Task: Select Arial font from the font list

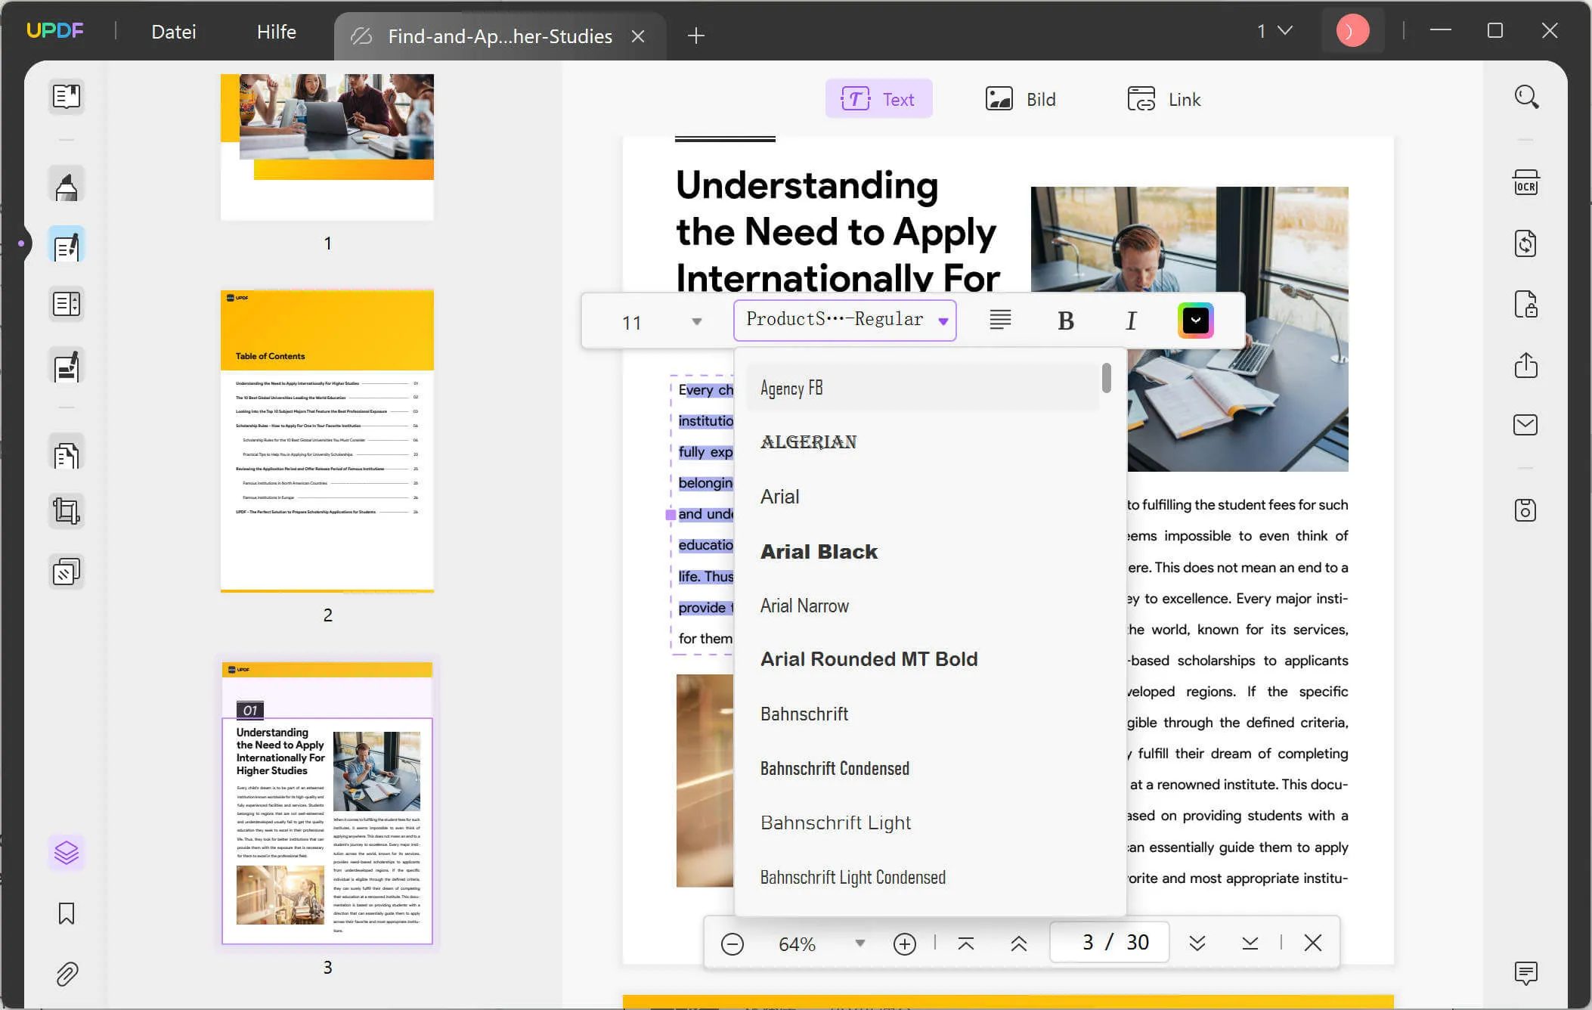Action: point(780,497)
